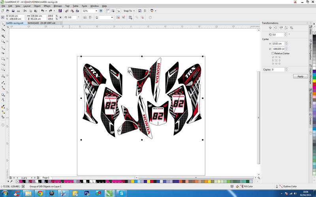The width and height of the screenshot is (316, 197).
Task: Click the No Color swatch in the right-hand palette
Action: pyautogui.click(x=314, y=33)
